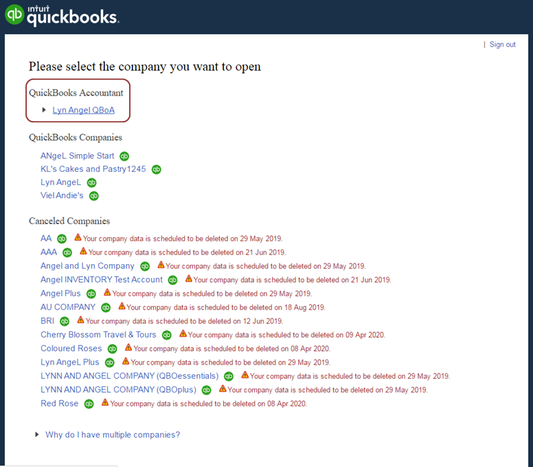Click the QB icon next to Viel Andie's
Viewport: 533px width, 467px height.
pos(94,196)
